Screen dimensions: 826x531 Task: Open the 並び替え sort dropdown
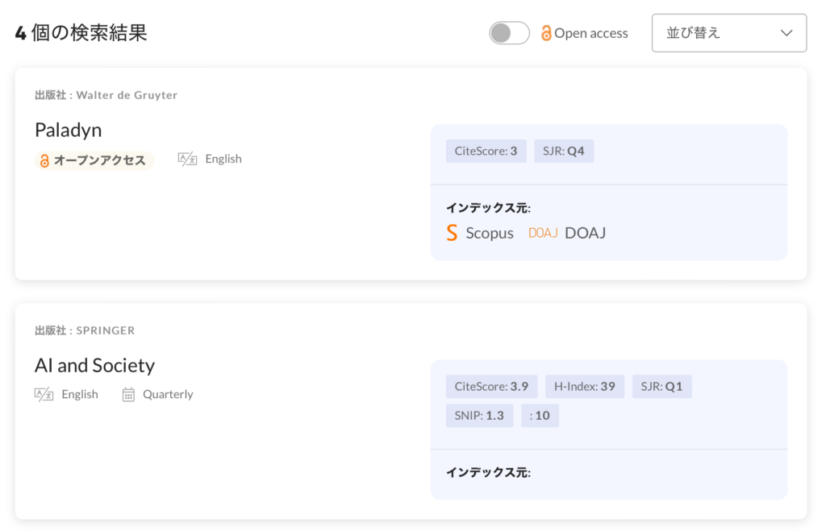(x=728, y=33)
